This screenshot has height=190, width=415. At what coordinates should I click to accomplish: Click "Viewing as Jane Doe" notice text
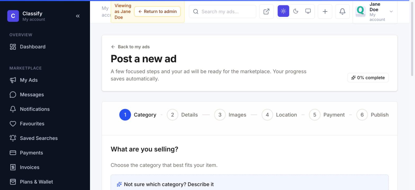[x=123, y=11]
